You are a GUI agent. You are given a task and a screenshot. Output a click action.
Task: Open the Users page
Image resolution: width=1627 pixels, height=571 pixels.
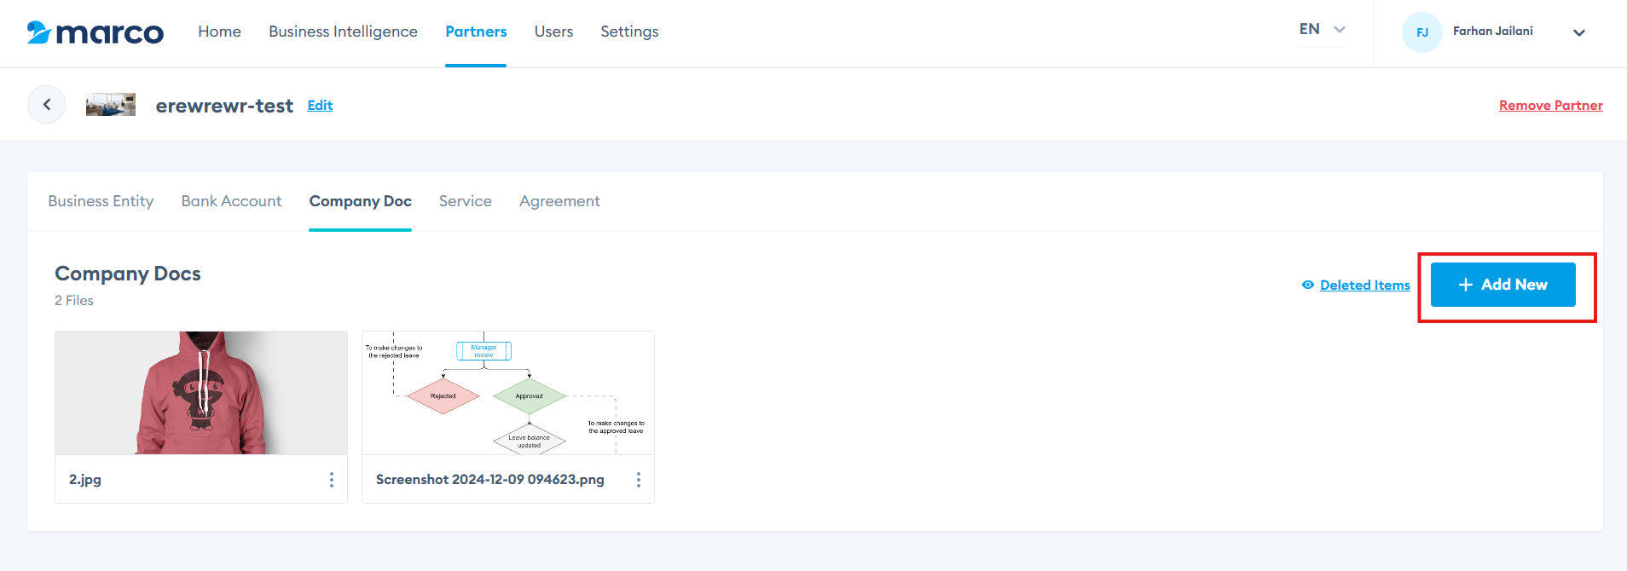pos(553,32)
